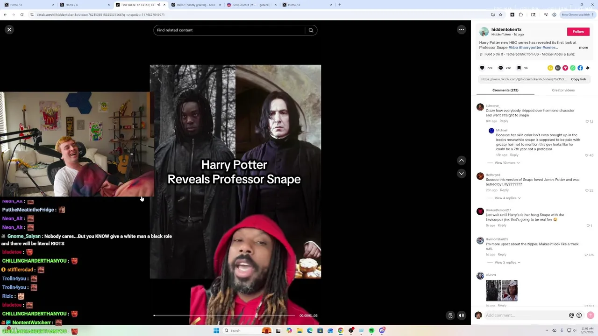Viewport: 598px width, 336px height.
Task: Open browser extensions puzzle icon
Action: pos(521,14)
